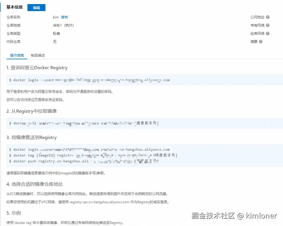This screenshot has height=226, width=283.
Task: Click the kim repository name value
Action: point(56,17)
